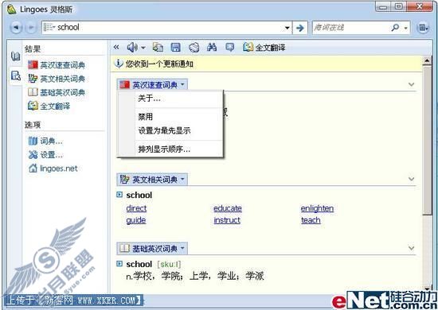Expand the search box history dropdown arrow
438x310 pixels.
click(x=287, y=28)
